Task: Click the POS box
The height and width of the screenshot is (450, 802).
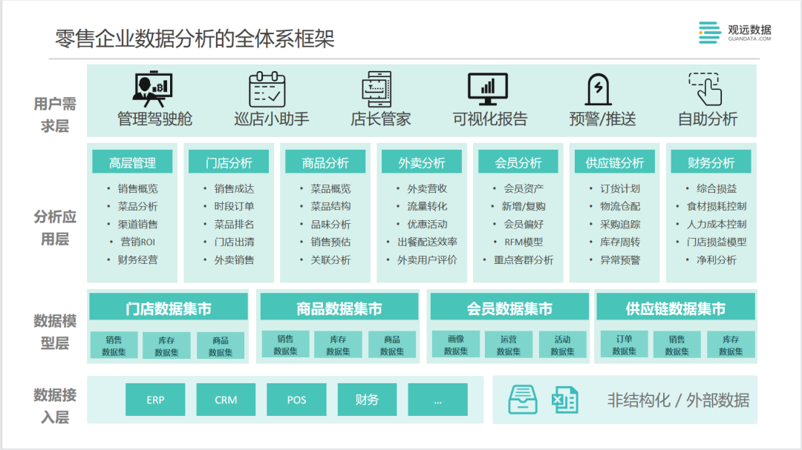Action: (x=296, y=400)
